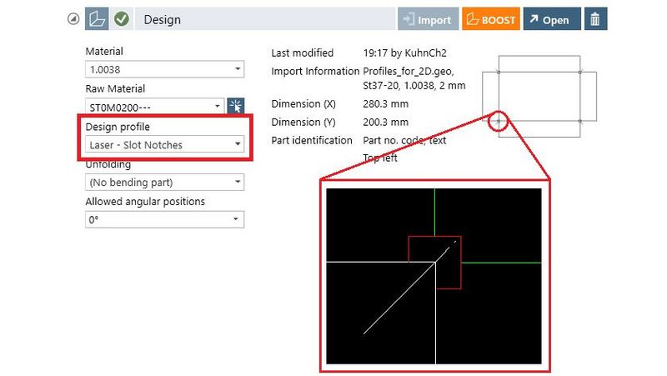Click the green checkmark status icon

tap(121, 19)
